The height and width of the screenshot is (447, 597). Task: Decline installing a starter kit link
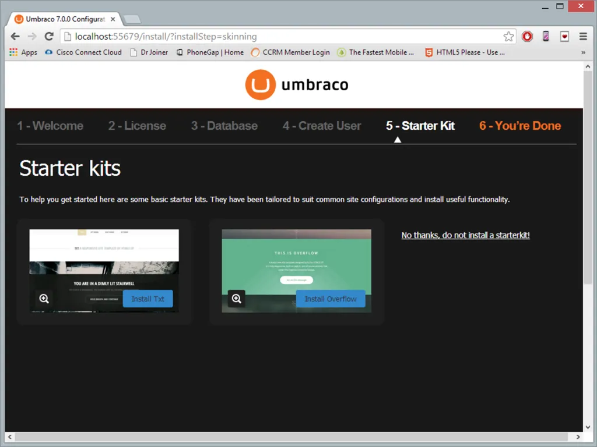point(465,235)
